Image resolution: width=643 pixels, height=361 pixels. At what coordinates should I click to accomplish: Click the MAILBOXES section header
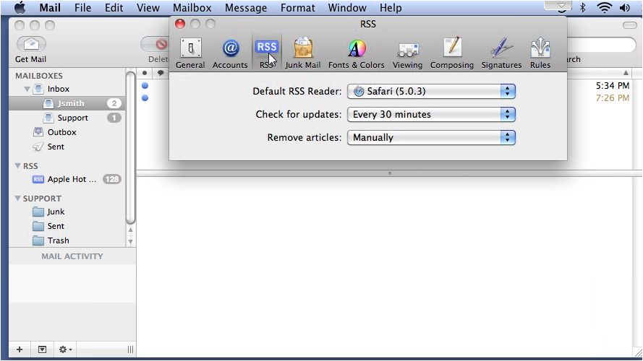pos(39,76)
